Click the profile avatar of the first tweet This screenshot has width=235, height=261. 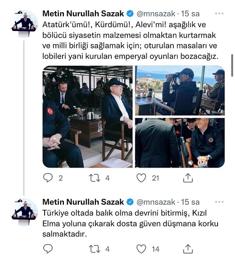pos(24,24)
